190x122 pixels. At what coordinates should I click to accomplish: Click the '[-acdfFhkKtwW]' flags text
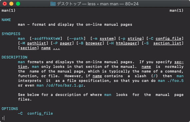(46, 39)
